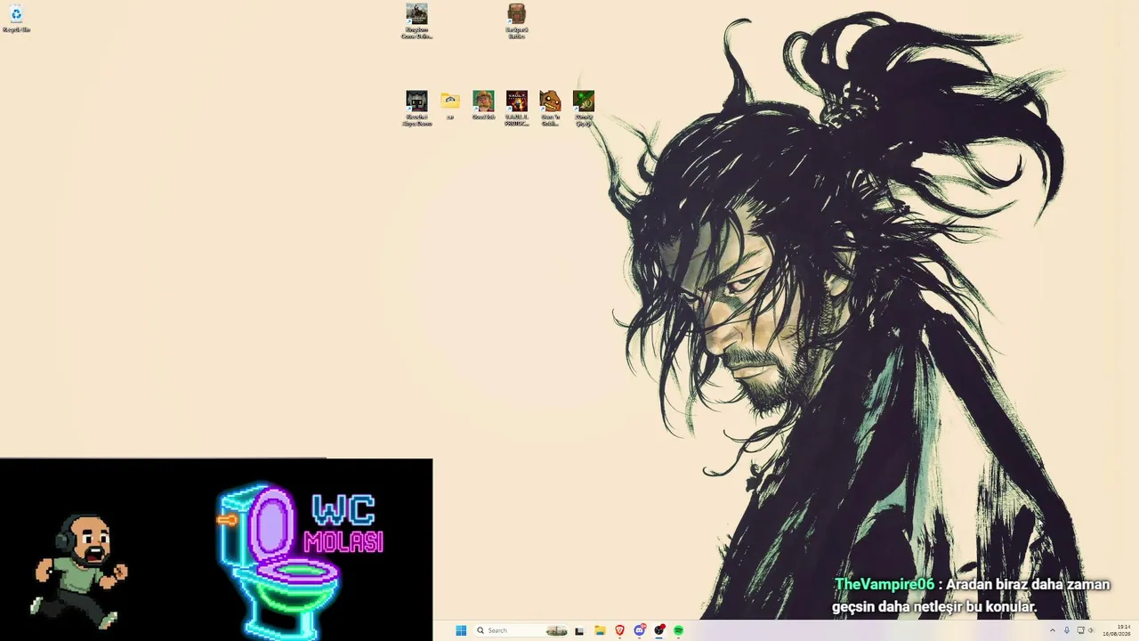Viewport: 1139px width, 641px height.
Task: Open Discord from the taskbar
Action: (x=639, y=630)
